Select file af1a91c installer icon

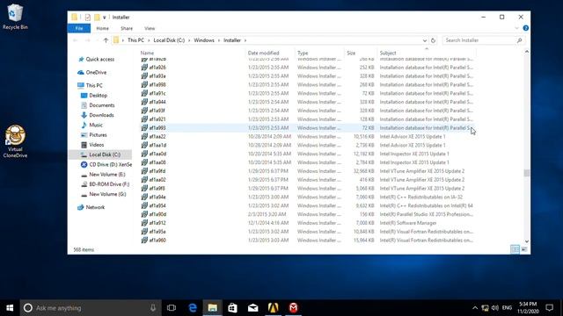pyautogui.click(x=144, y=93)
